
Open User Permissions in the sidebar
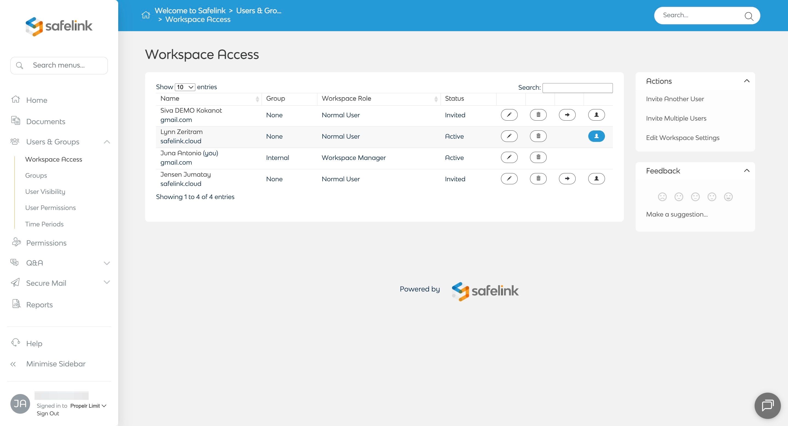tap(50, 208)
